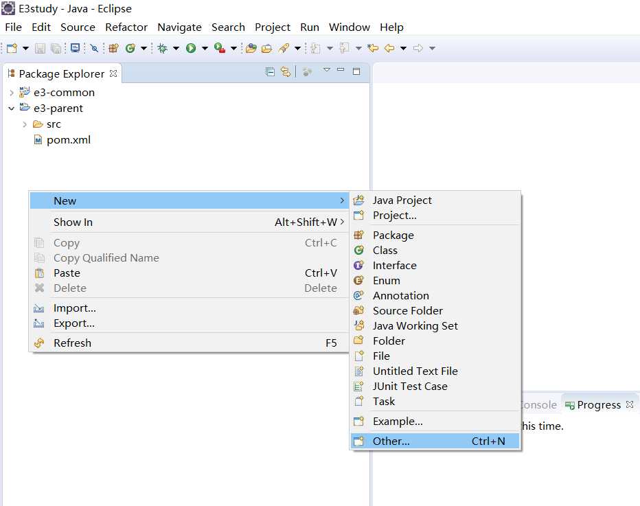The height and width of the screenshot is (506, 640).
Task: Open the Edit menu
Action: pyautogui.click(x=41, y=27)
